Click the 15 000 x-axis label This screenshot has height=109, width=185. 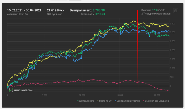120,95
